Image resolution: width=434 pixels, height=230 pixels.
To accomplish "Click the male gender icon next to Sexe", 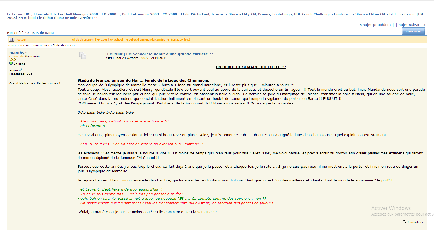I will pyautogui.click(x=21, y=70).
